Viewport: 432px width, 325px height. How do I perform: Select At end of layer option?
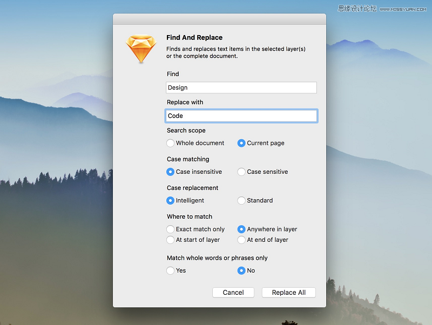pyautogui.click(x=241, y=240)
